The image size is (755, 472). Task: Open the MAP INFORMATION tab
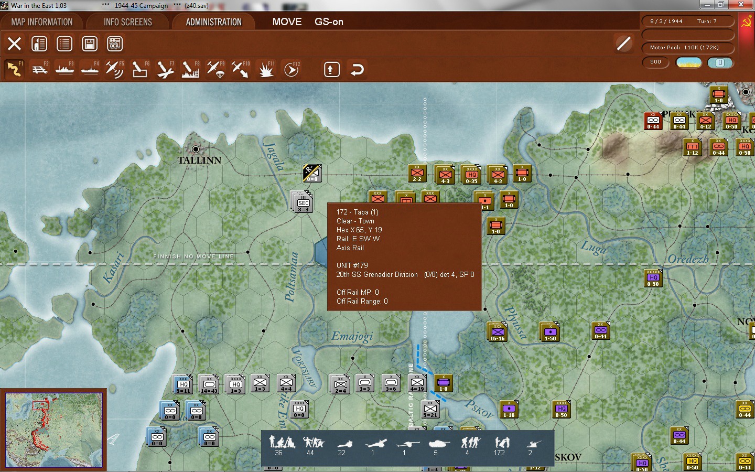coord(42,22)
